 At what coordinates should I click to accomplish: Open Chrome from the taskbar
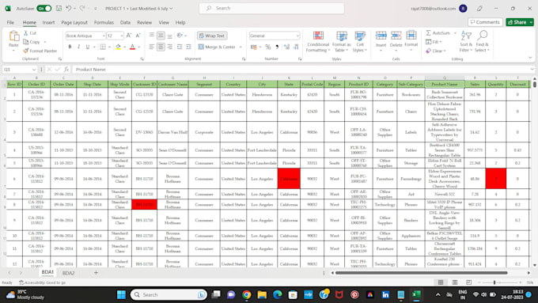pyautogui.click(x=246, y=295)
